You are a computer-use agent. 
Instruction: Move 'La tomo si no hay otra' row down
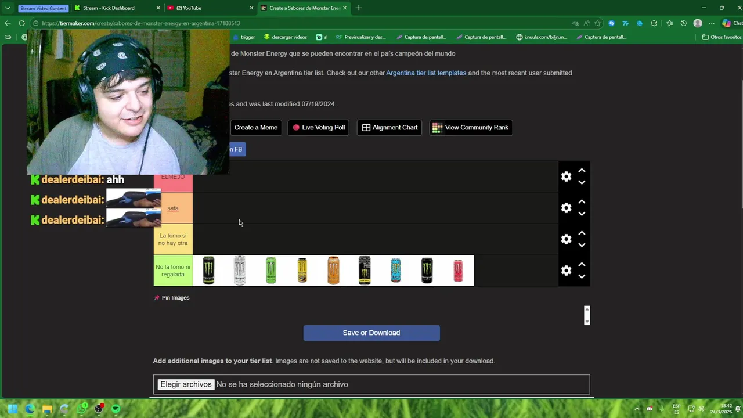tap(582, 245)
